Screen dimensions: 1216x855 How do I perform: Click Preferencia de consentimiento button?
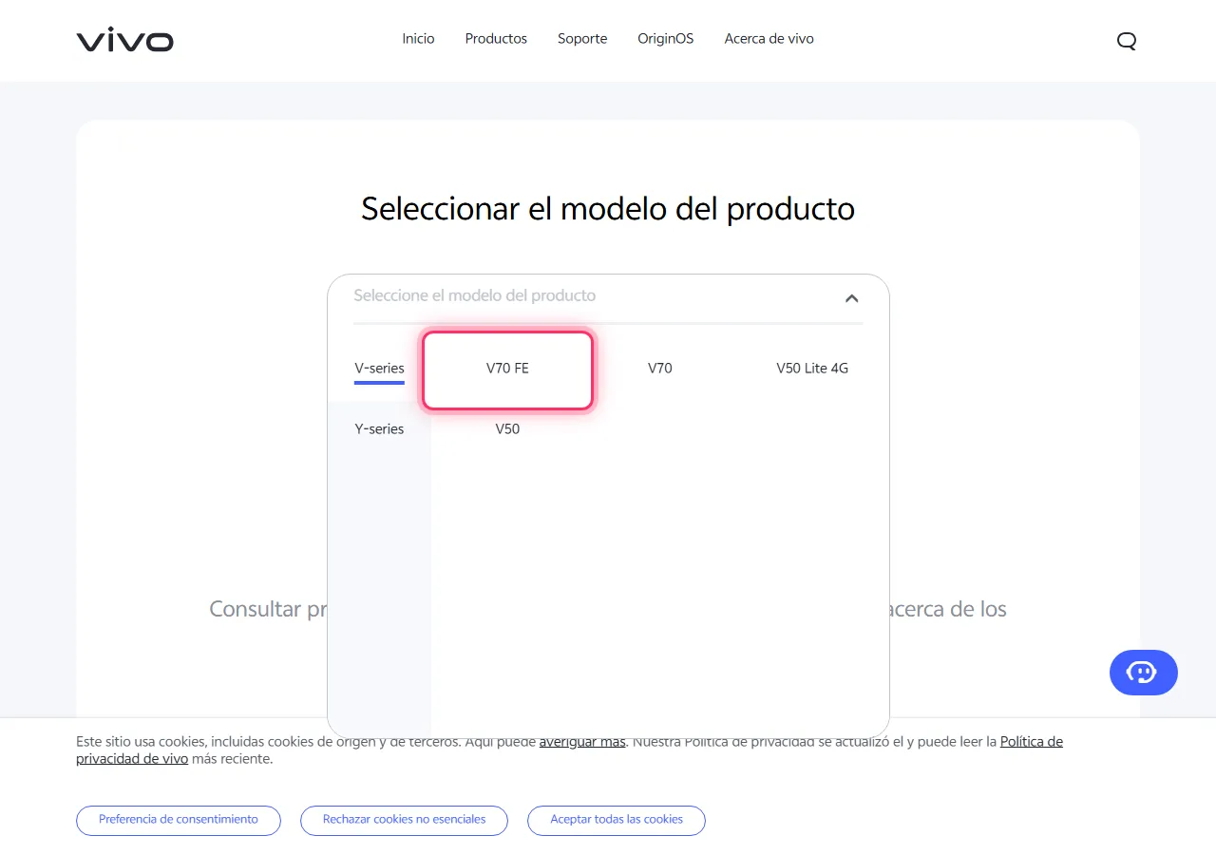coord(179,820)
